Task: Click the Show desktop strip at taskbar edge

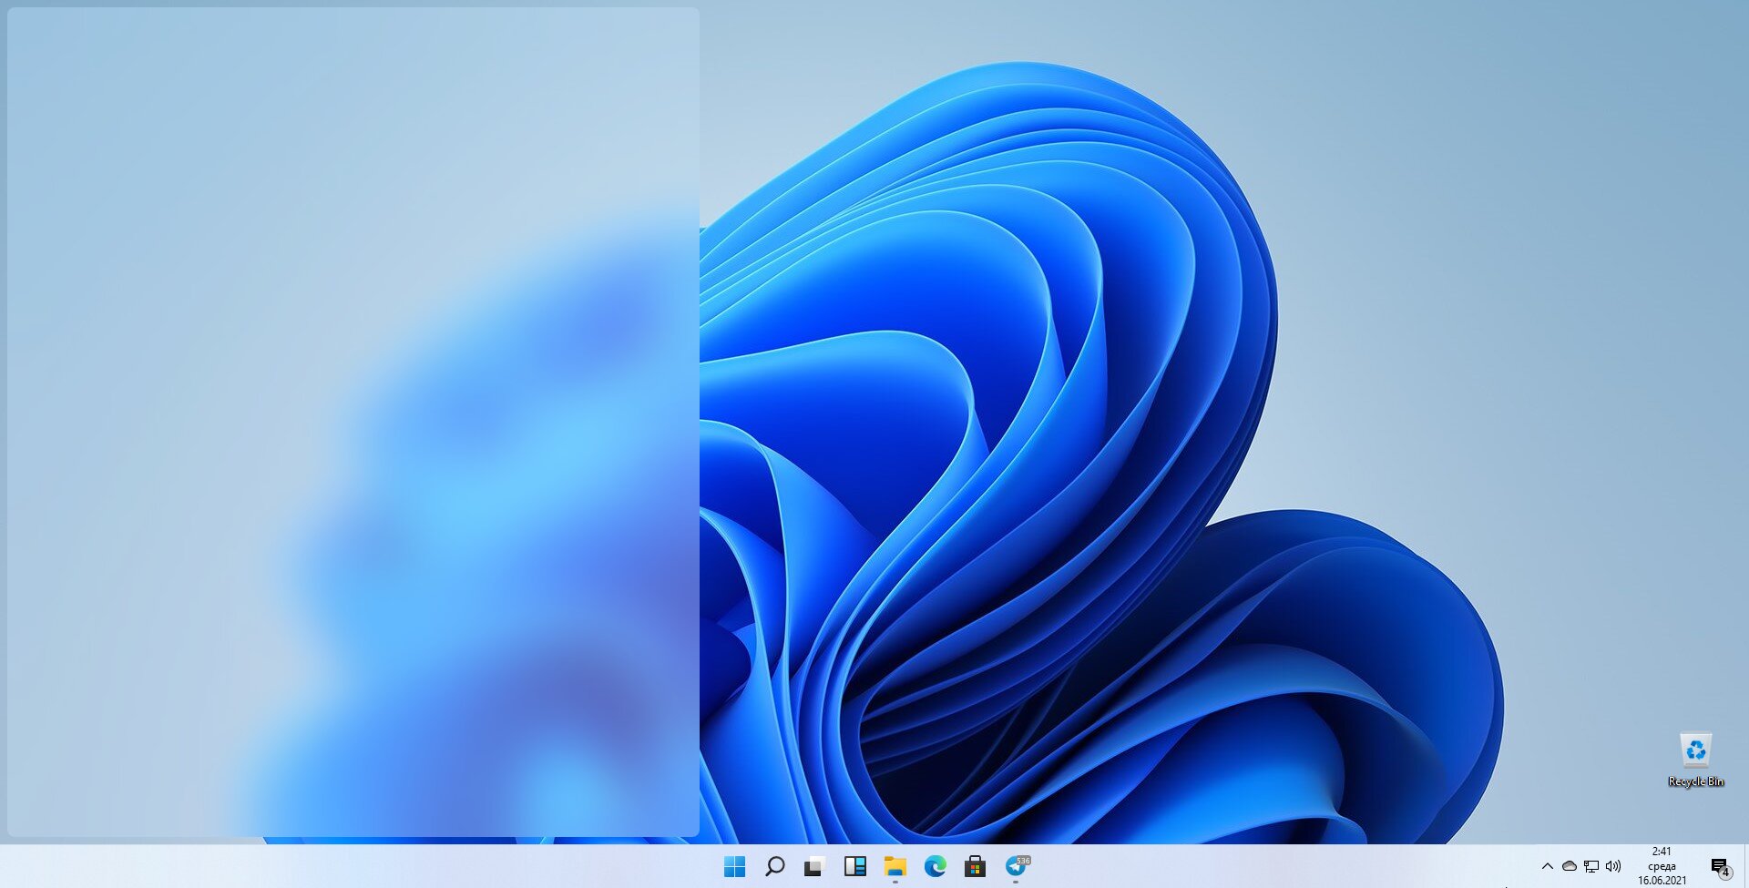Action: [x=1745, y=866]
